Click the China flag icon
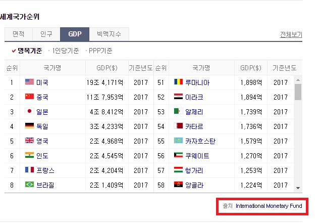320x224 pixels. tap(29, 97)
